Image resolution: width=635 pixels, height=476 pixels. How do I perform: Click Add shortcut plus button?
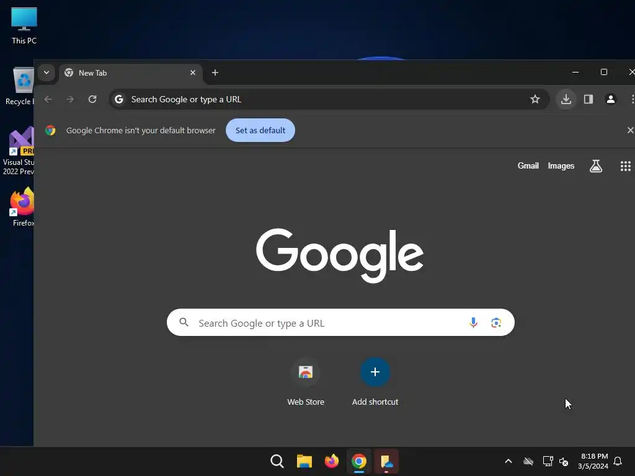[375, 372]
